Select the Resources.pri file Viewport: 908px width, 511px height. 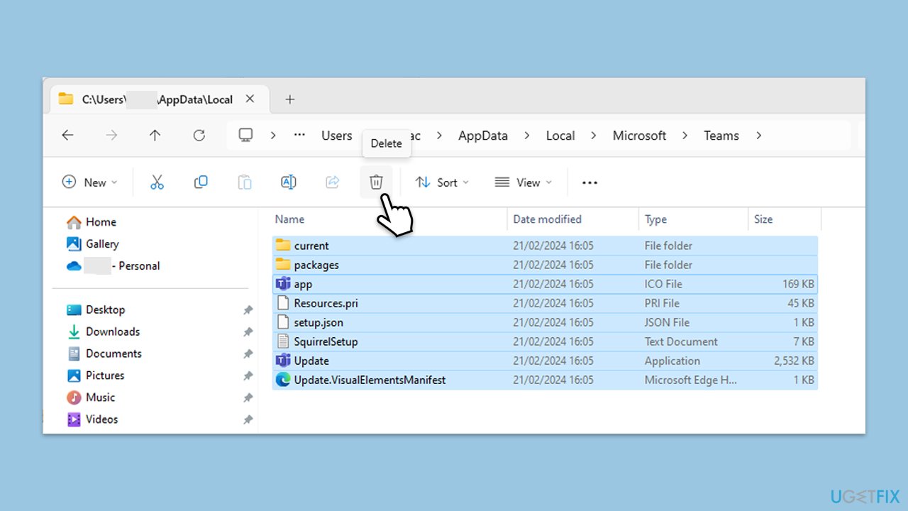click(545, 303)
